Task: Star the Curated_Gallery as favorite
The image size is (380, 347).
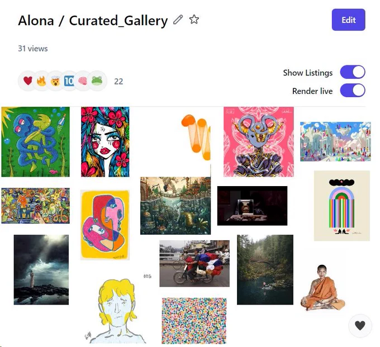Action: (194, 20)
